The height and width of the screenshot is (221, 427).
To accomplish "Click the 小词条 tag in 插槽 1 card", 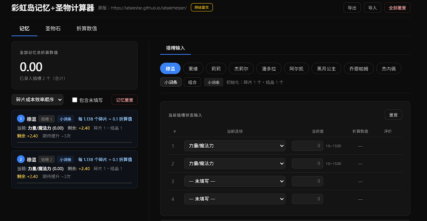I will pos(65,119).
